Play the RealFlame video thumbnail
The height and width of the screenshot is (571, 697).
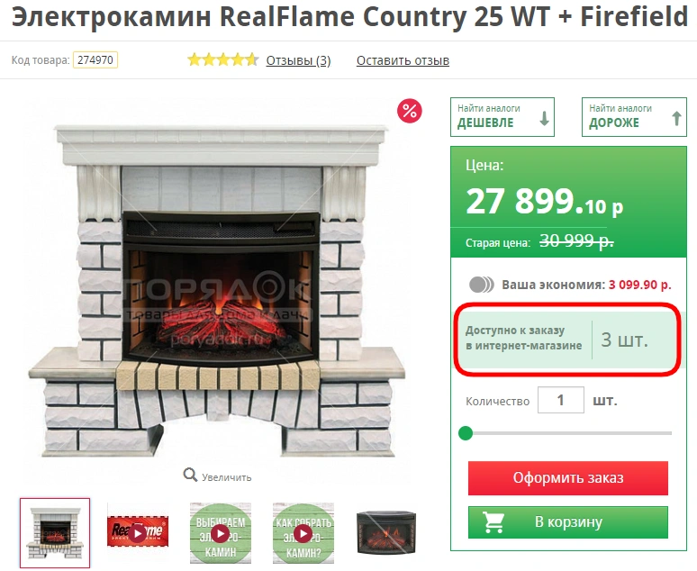(x=138, y=532)
